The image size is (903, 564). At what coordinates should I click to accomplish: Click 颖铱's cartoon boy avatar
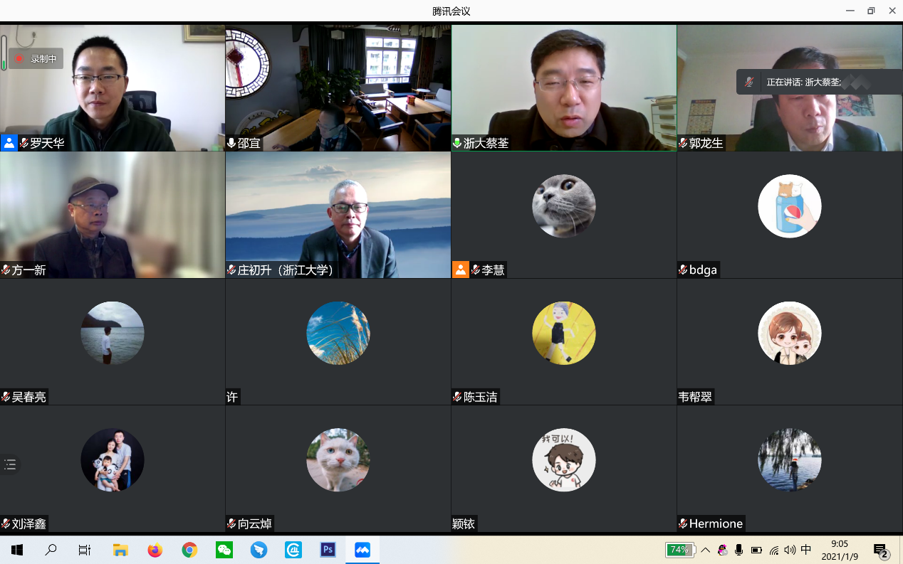coord(564,460)
